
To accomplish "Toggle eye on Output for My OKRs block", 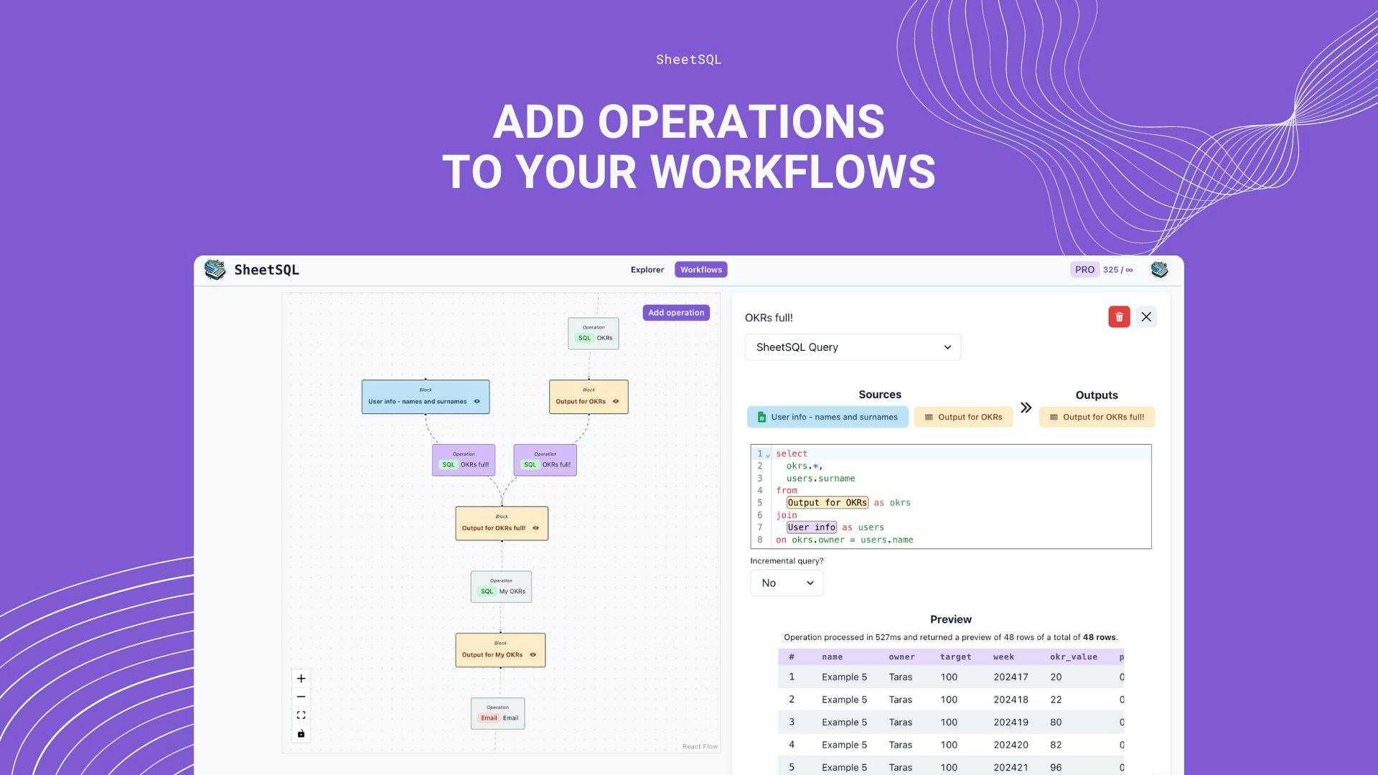I will click(533, 654).
